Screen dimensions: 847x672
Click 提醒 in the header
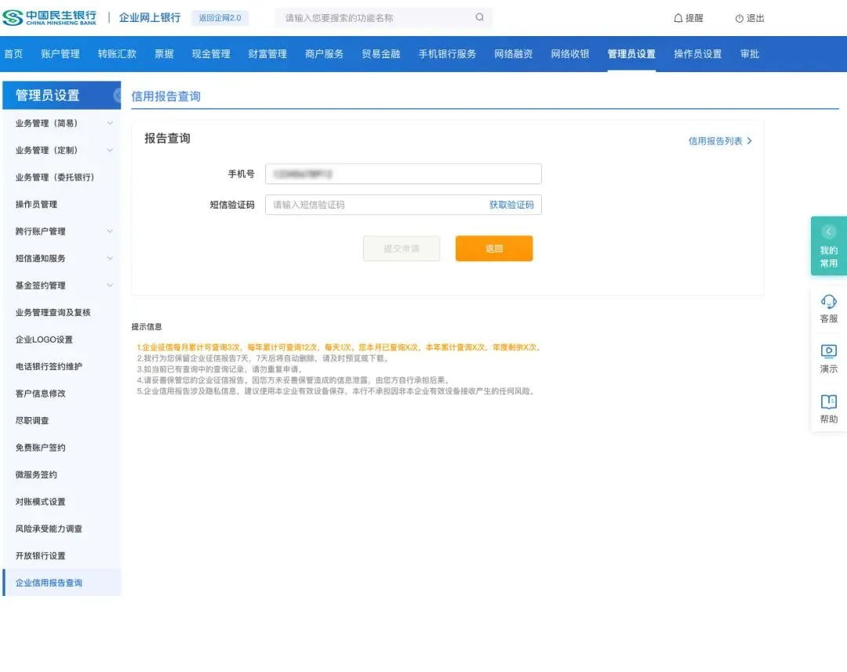[x=694, y=18]
